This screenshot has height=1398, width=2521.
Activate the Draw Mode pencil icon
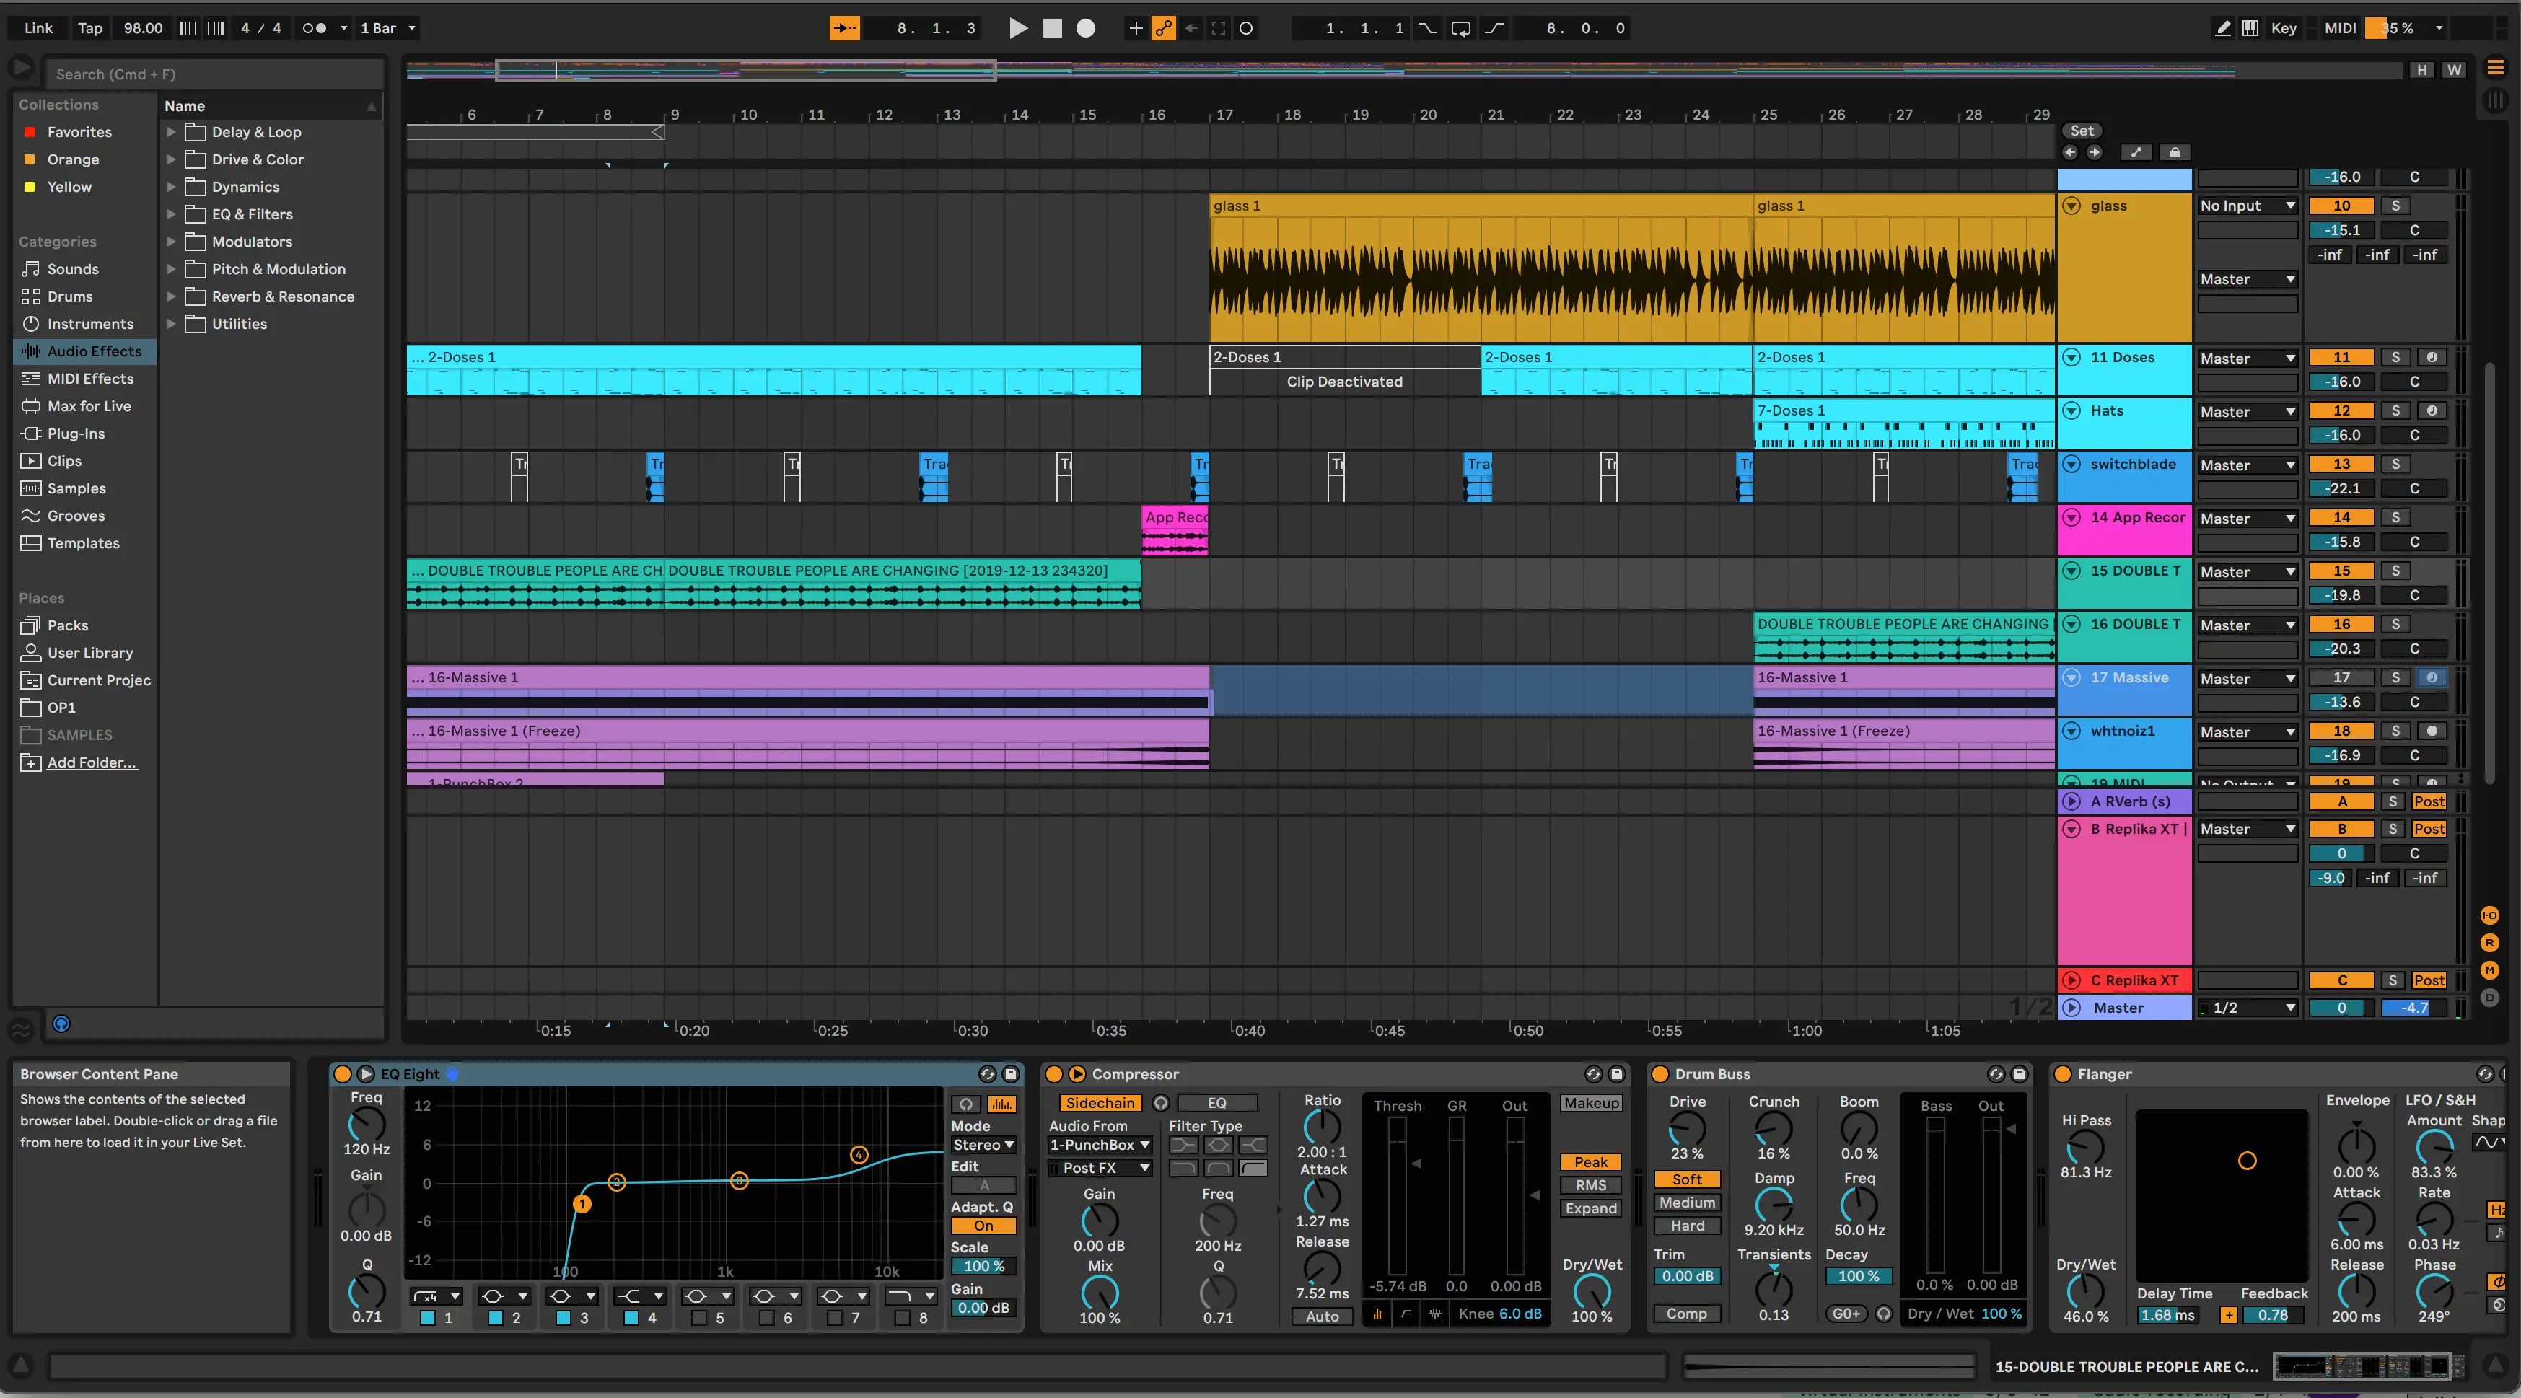point(2222,28)
